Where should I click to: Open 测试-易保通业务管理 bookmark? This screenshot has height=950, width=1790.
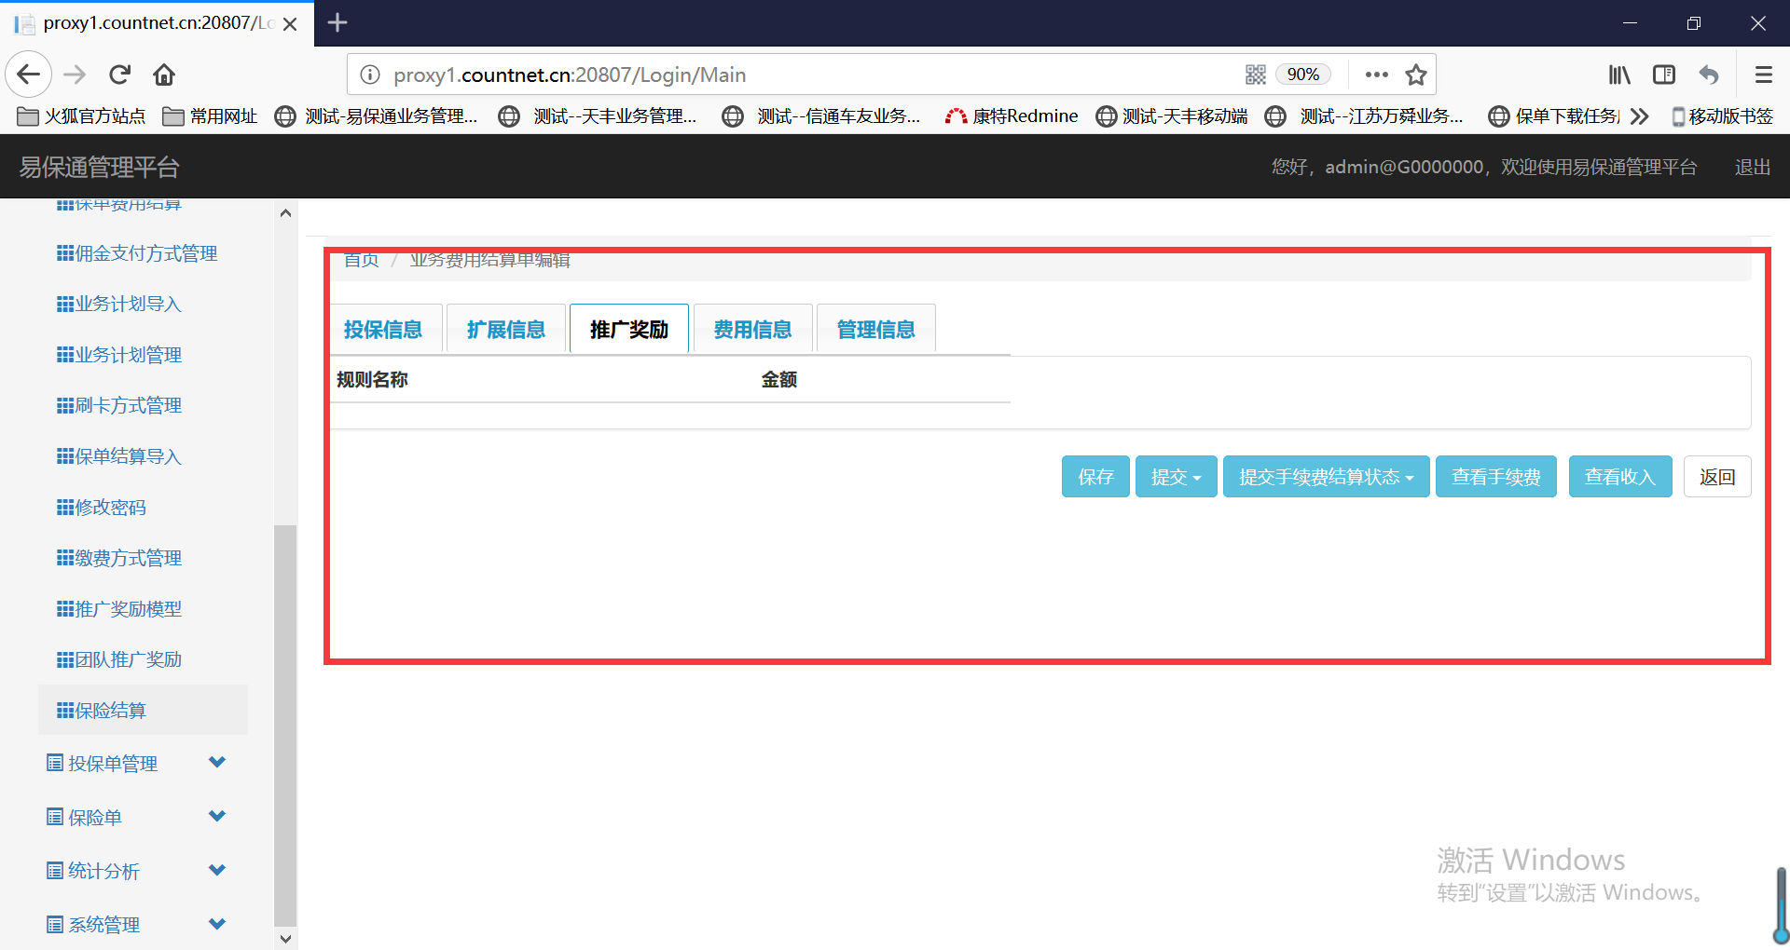pos(377,116)
